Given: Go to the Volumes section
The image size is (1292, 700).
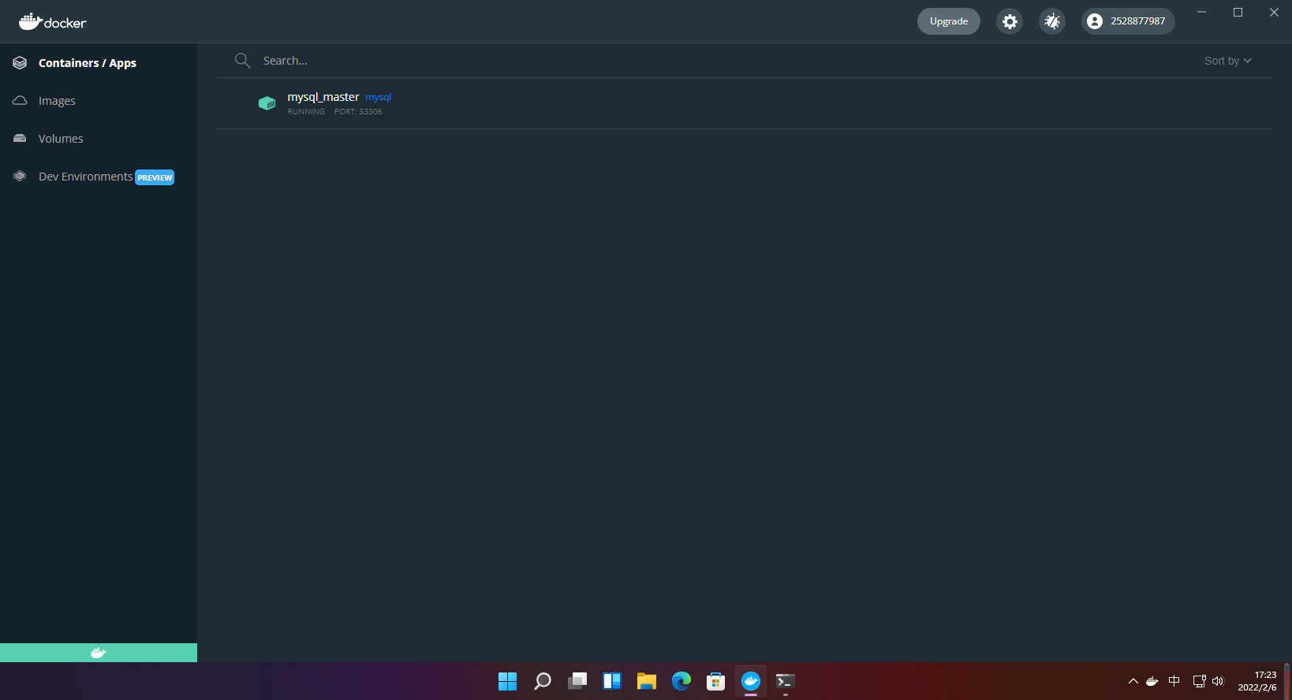Looking at the screenshot, I should point(99,139).
